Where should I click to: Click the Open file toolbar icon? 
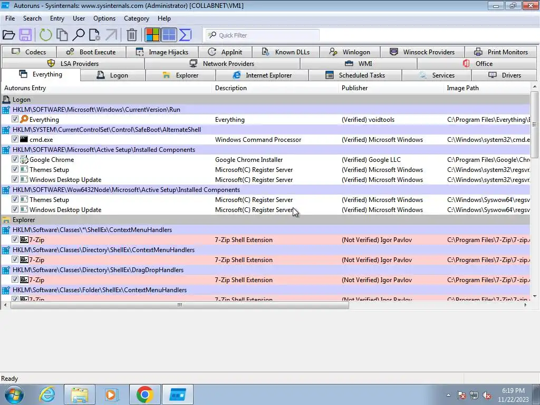(8, 35)
